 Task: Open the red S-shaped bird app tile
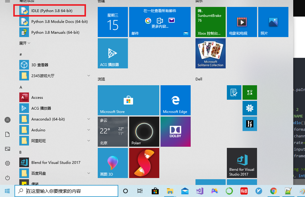point(144,163)
